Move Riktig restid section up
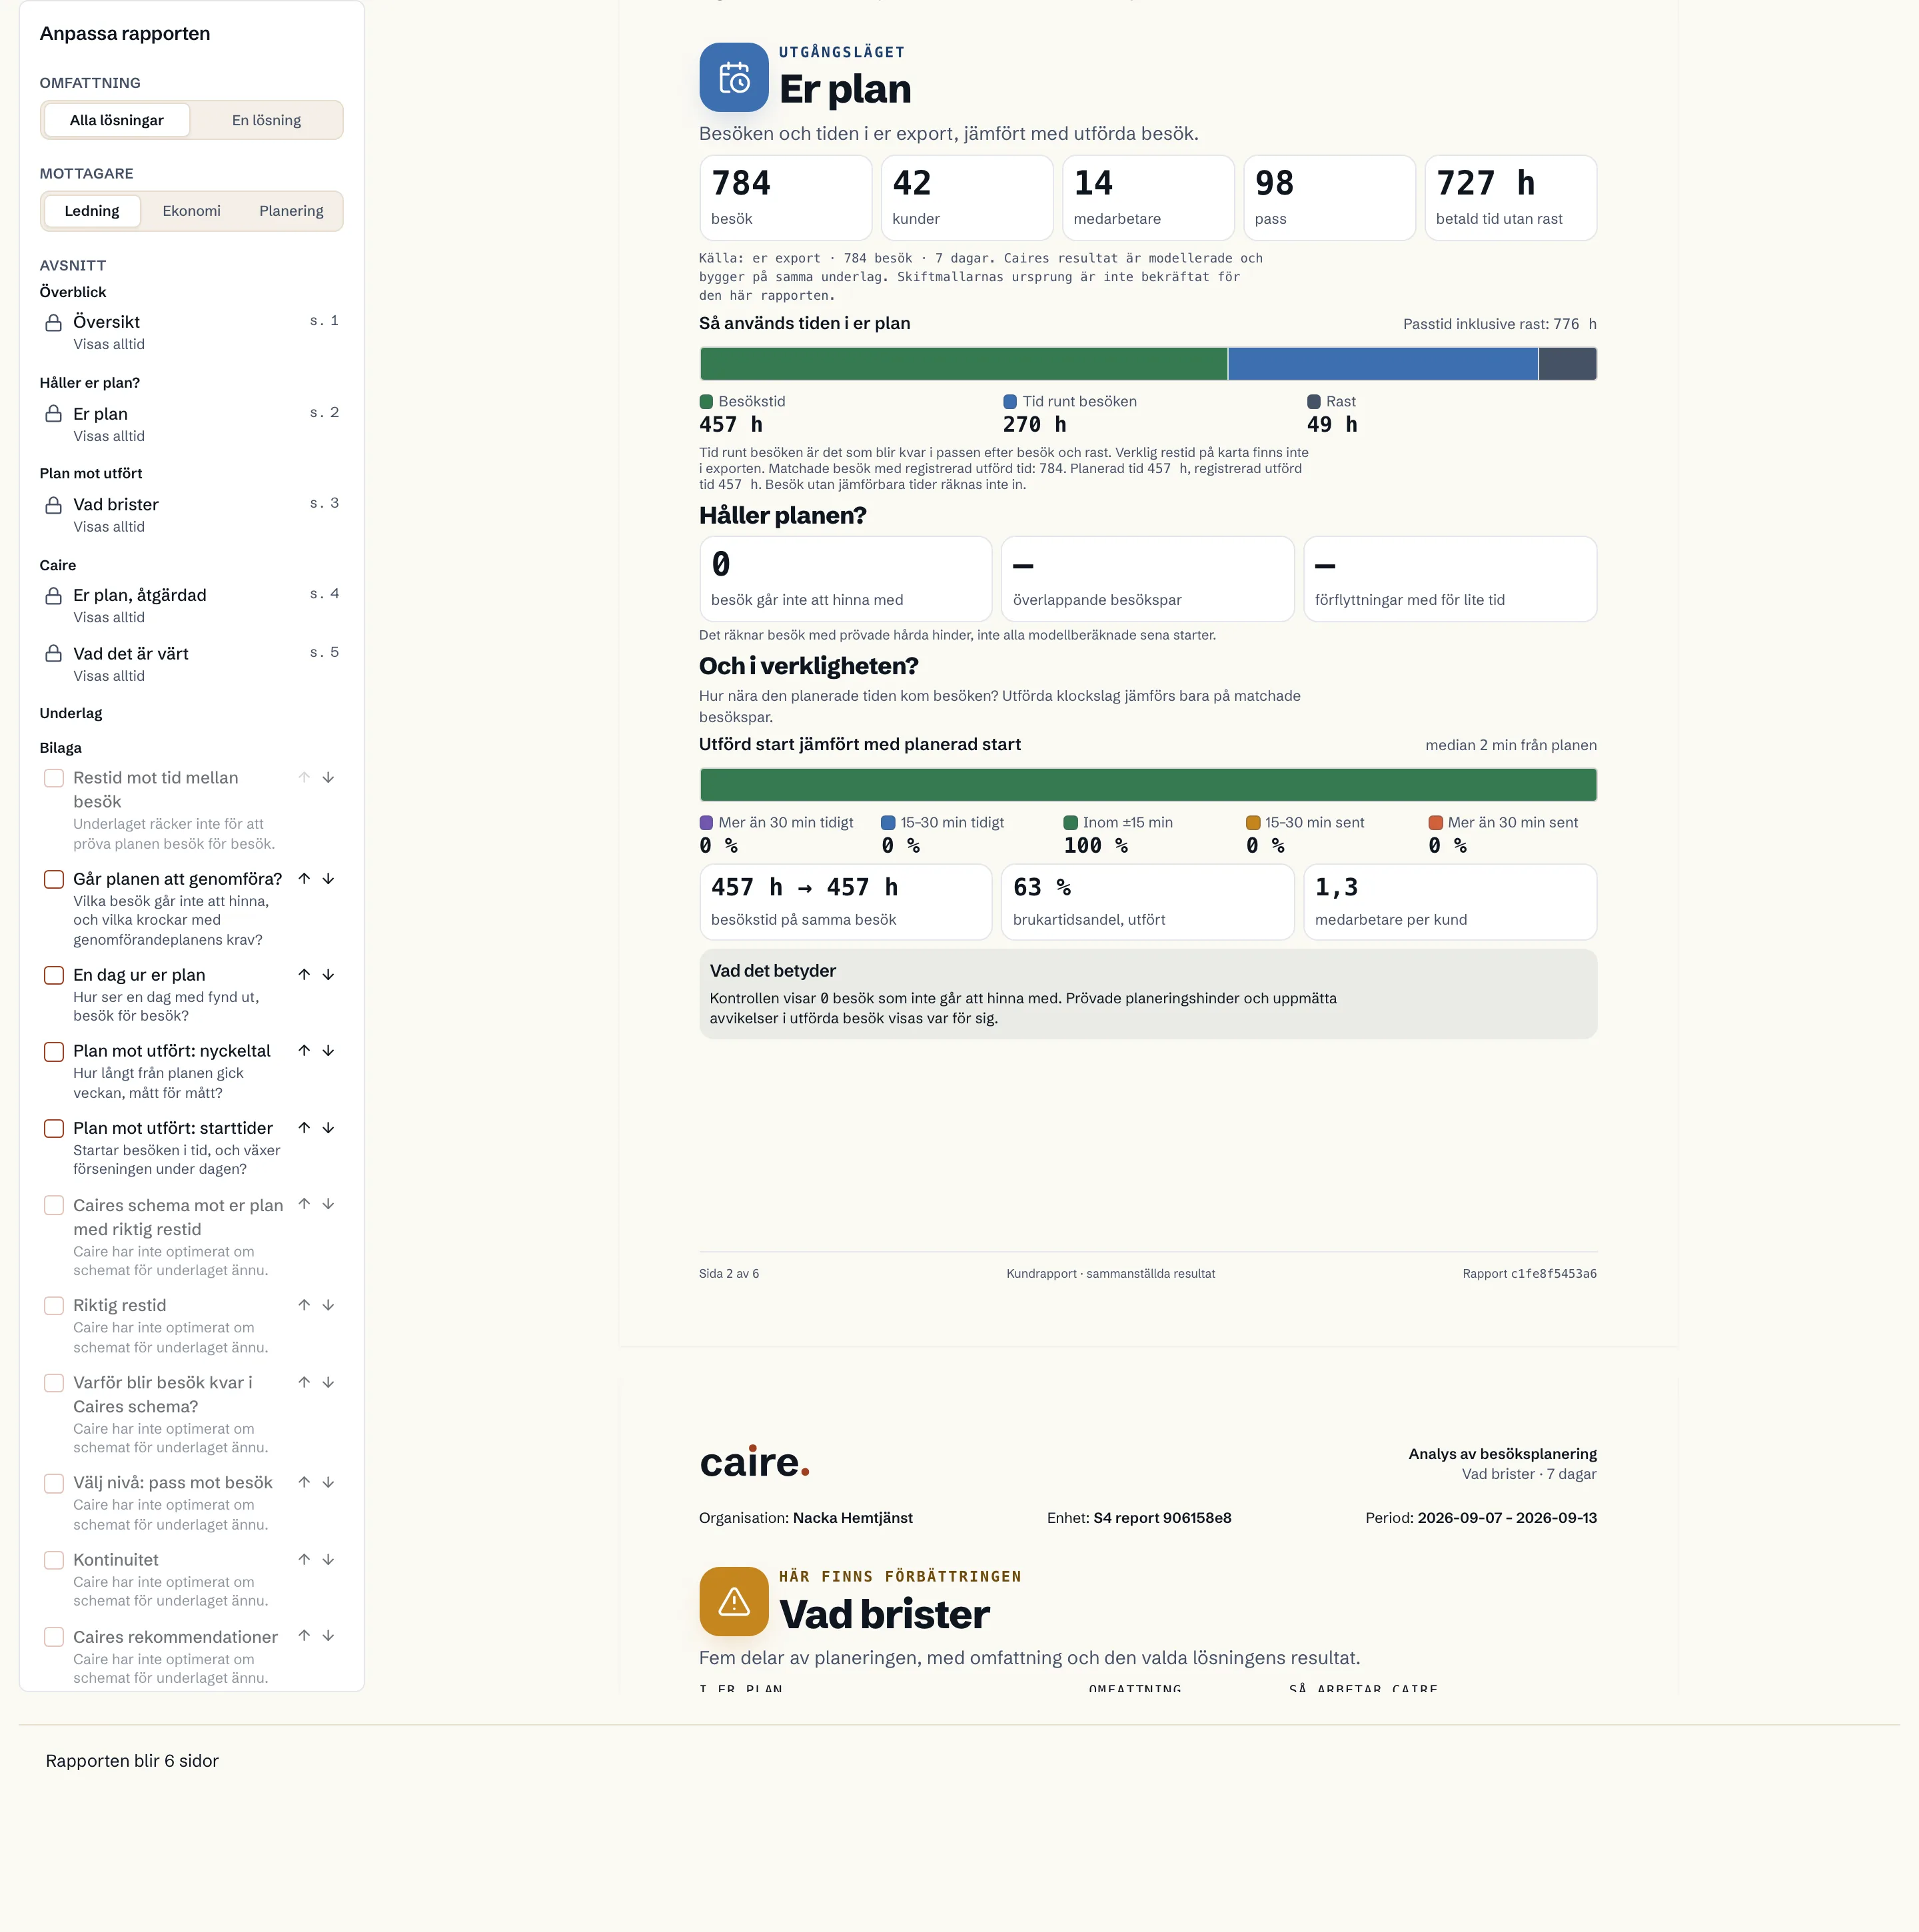This screenshot has width=1919, height=1932. point(304,1305)
